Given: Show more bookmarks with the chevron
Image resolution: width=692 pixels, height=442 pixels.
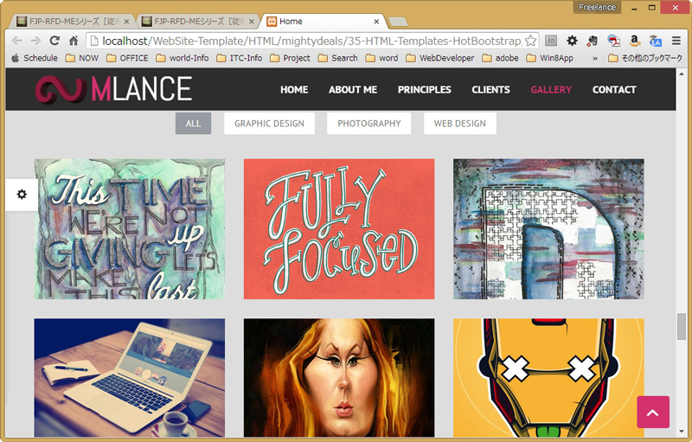Looking at the screenshot, I should click(x=595, y=58).
